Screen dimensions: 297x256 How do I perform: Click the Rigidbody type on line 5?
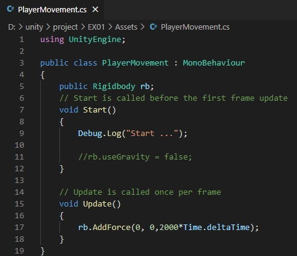coord(114,87)
